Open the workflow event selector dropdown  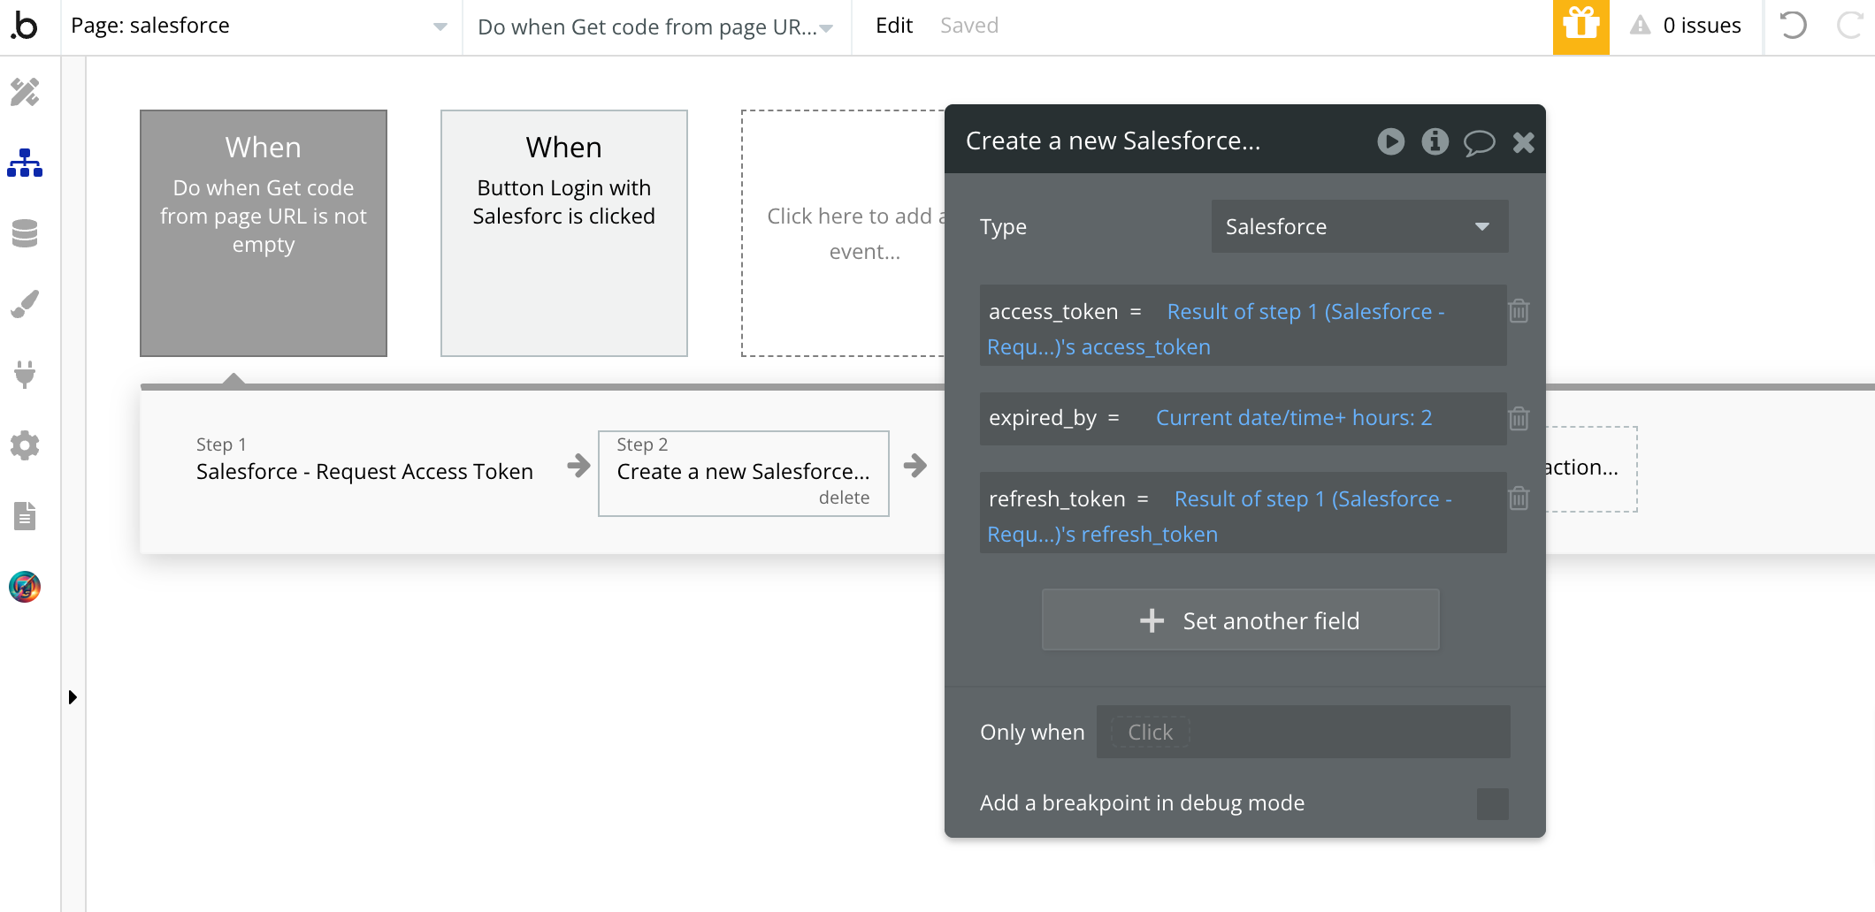tap(656, 27)
